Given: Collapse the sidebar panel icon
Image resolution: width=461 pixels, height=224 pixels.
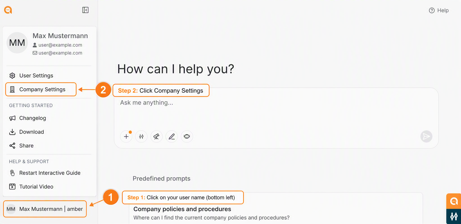Looking at the screenshot, I should pyautogui.click(x=85, y=10).
